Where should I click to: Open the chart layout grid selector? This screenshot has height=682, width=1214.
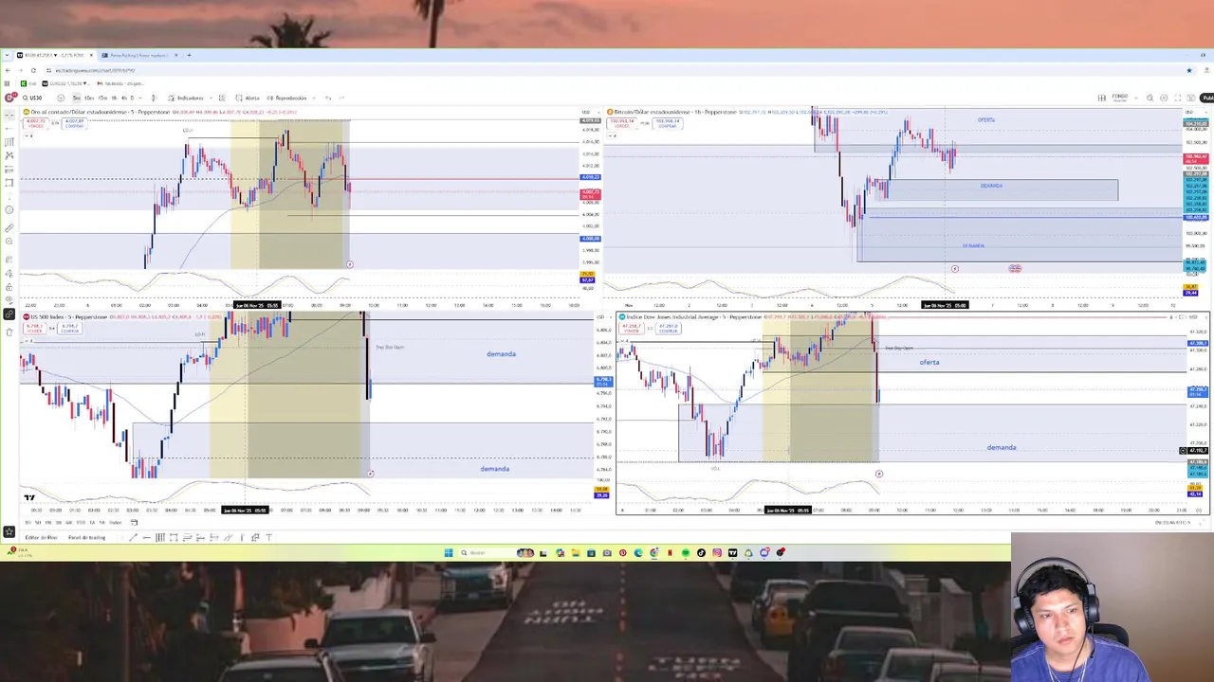click(1102, 98)
